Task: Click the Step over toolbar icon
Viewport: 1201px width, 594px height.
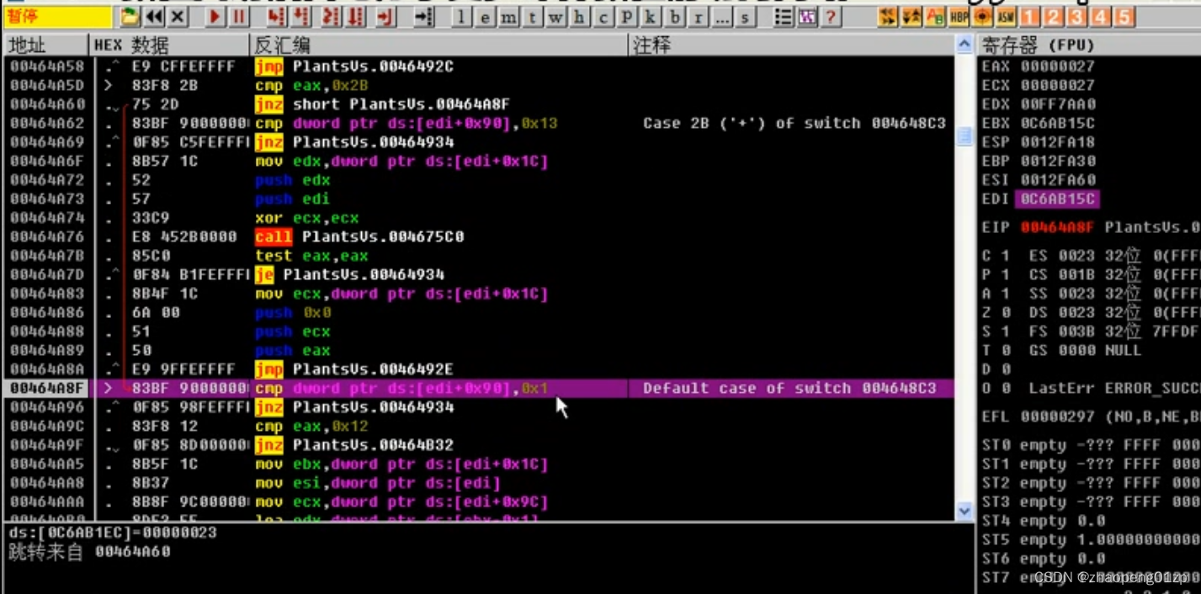Action: [300, 17]
